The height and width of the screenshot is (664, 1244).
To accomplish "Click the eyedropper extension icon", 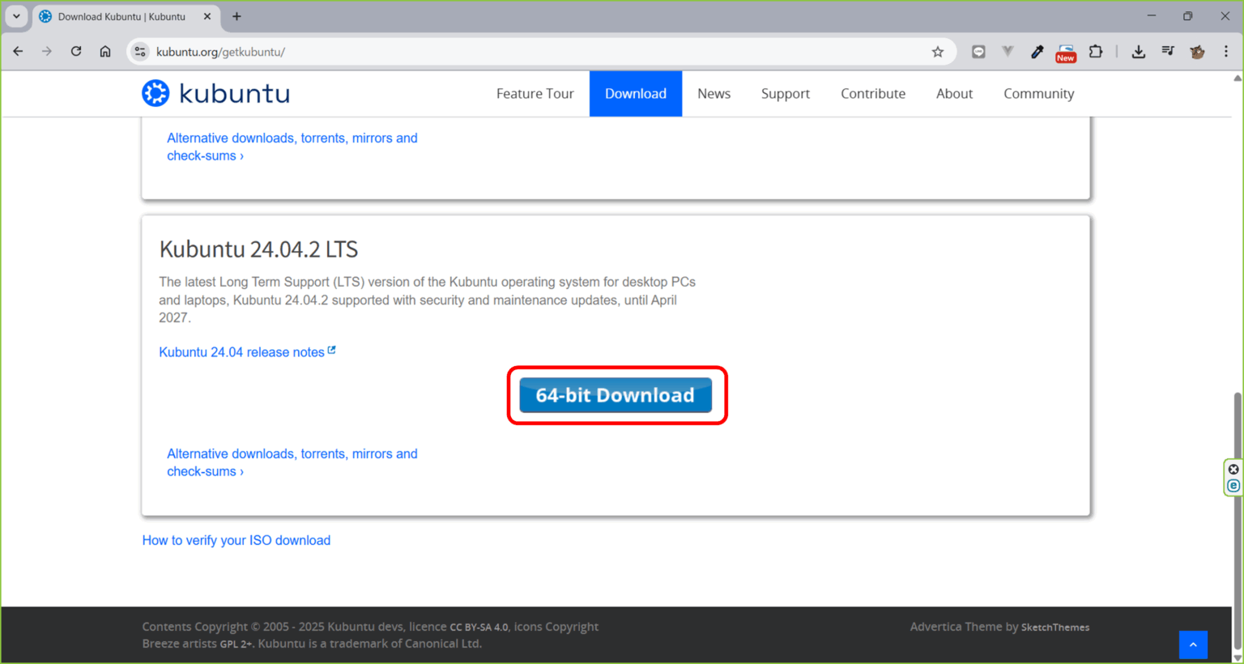I will (x=1037, y=51).
